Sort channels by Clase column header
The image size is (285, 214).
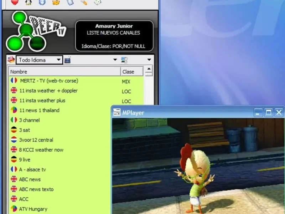point(132,72)
